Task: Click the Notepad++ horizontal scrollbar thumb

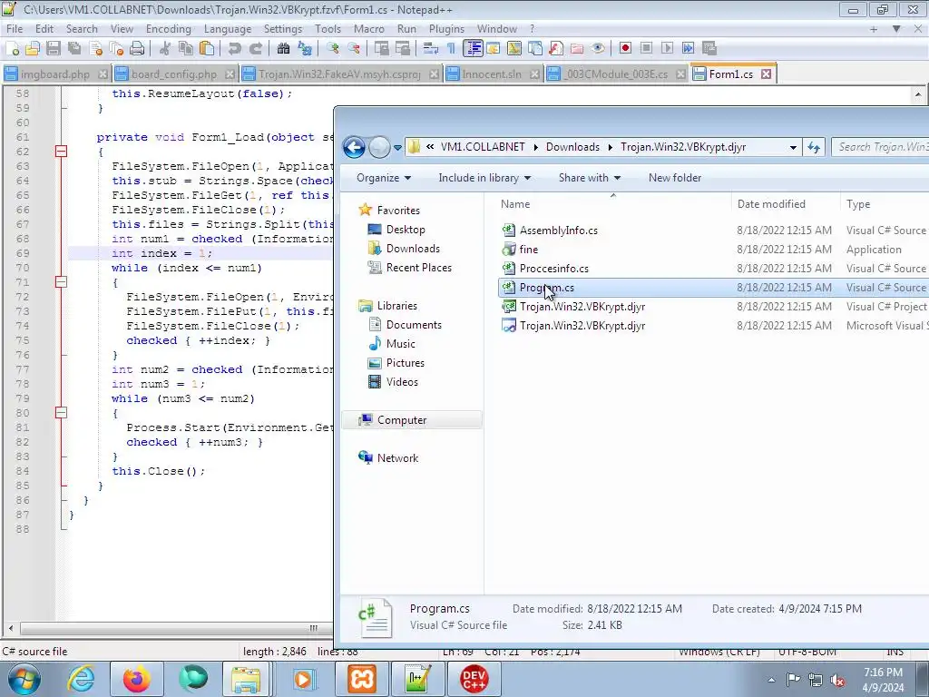Action: pyautogui.click(x=313, y=628)
